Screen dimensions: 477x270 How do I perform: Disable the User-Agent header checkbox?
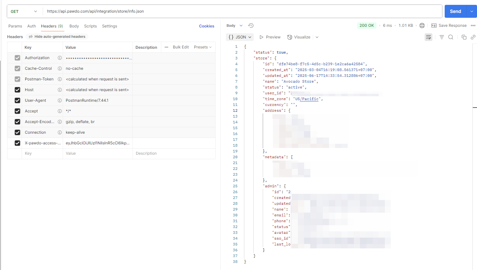pos(17,100)
